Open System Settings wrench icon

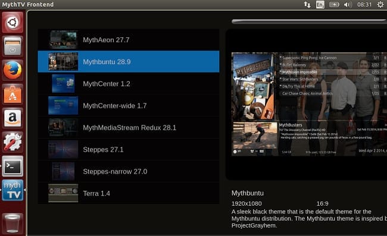tap(13, 142)
